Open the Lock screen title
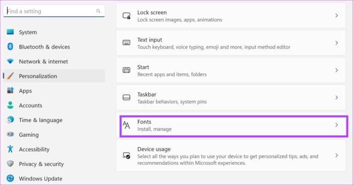This screenshot has height=185, width=353. point(152,12)
